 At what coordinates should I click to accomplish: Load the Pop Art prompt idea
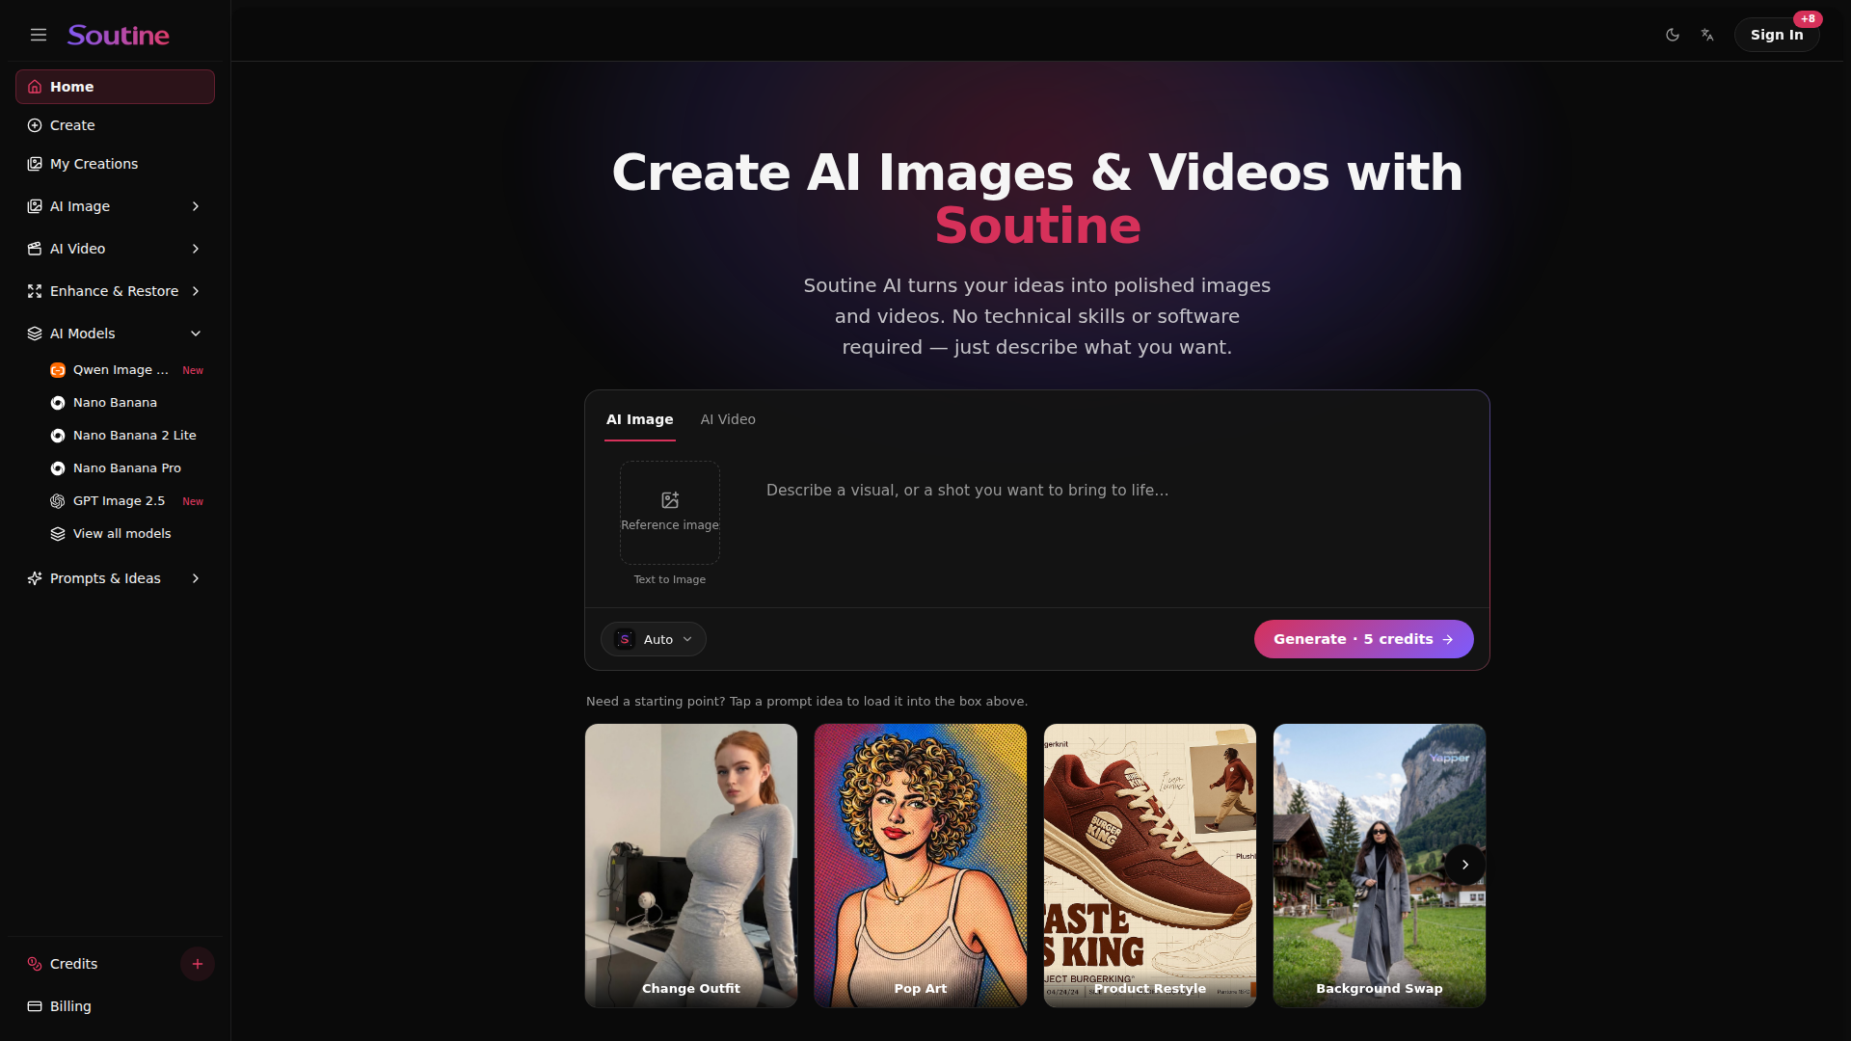pos(921,866)
